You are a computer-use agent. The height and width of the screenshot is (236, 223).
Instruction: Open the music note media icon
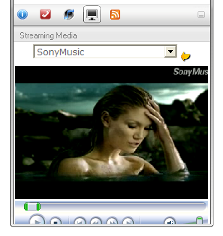tap(69, 14)
